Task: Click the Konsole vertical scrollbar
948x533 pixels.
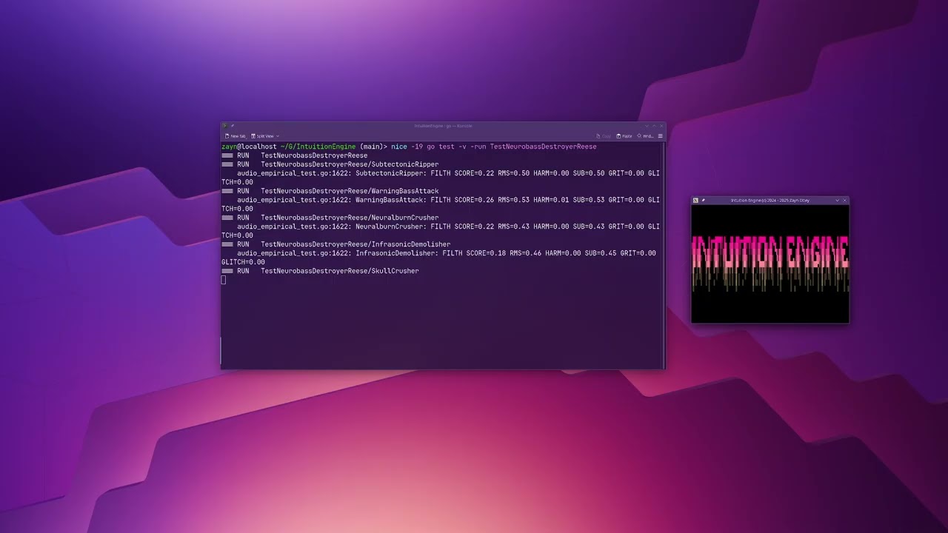Action: (x=663, y=254)
